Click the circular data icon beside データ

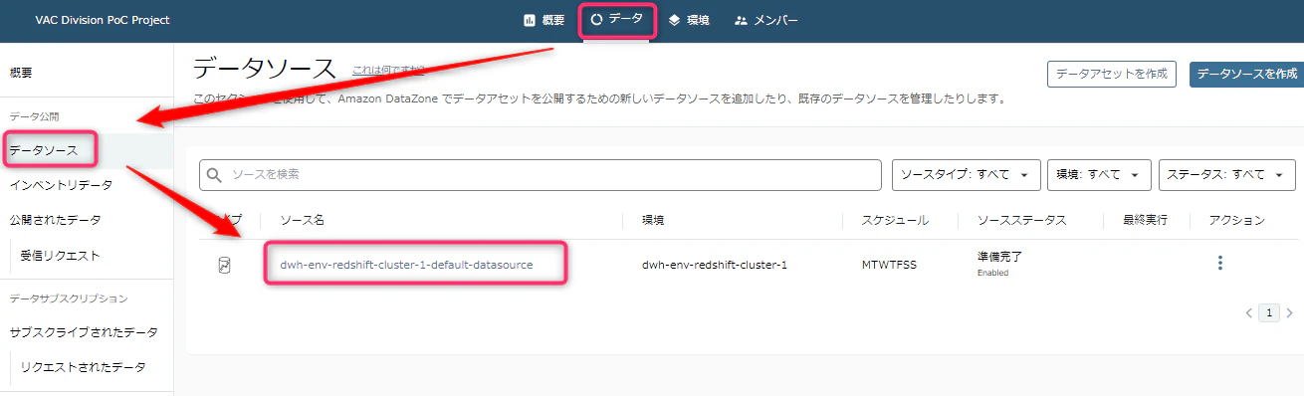tap(597, 19)
